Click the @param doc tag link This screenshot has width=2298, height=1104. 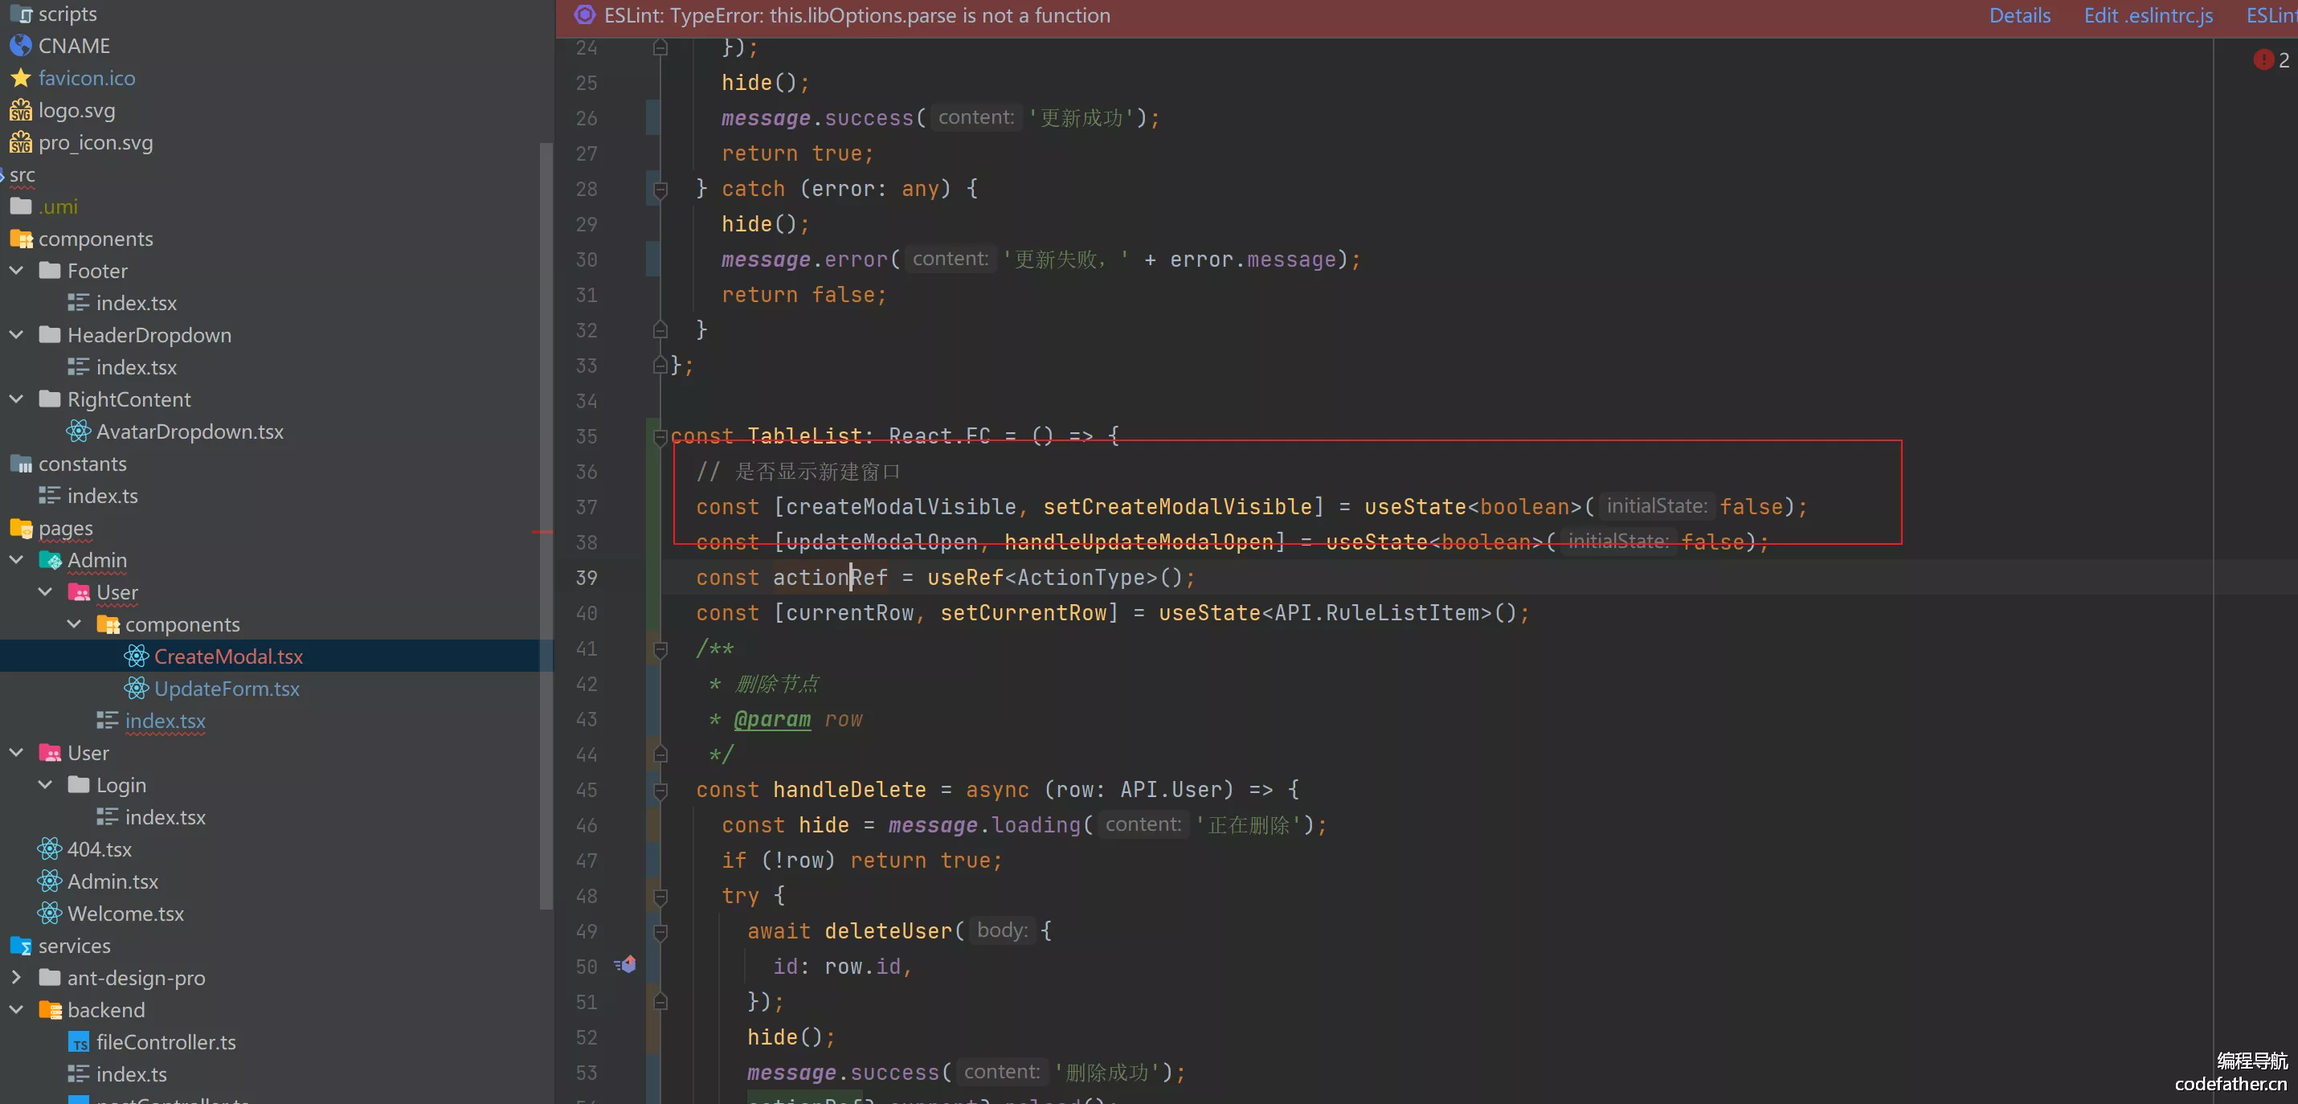[x=771, y=719]
